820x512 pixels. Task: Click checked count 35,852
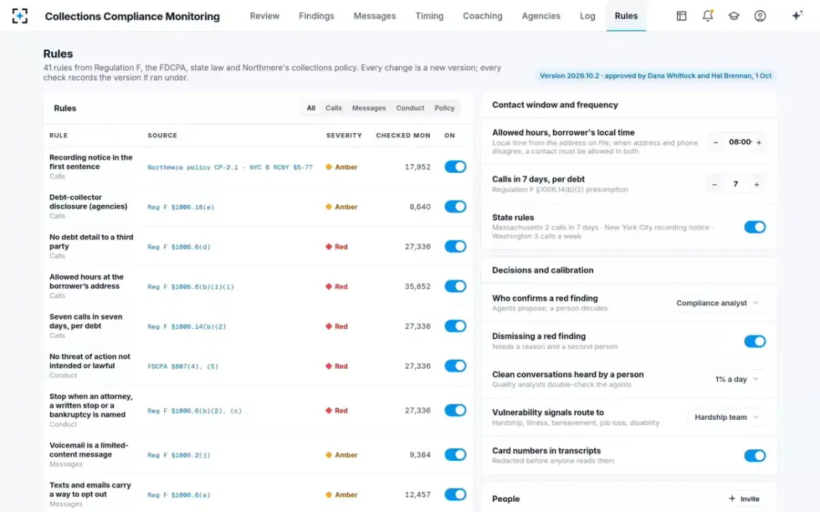418,286
